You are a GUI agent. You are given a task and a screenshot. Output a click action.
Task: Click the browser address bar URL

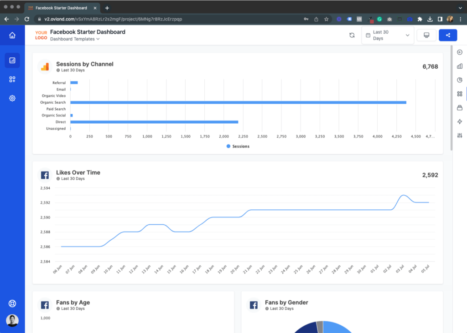113,19
